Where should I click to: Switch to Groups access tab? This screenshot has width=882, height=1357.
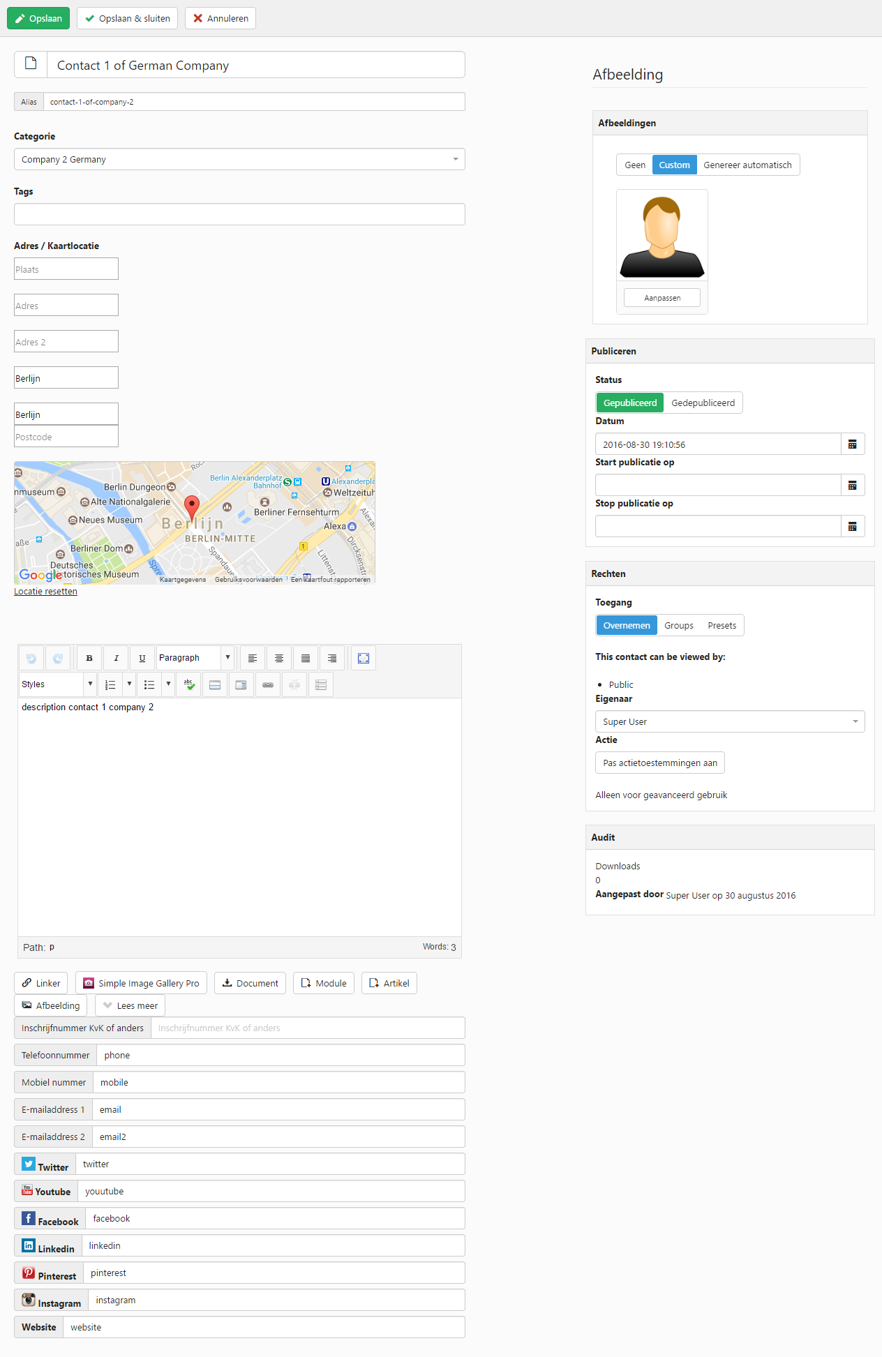(x=678, y=626)
